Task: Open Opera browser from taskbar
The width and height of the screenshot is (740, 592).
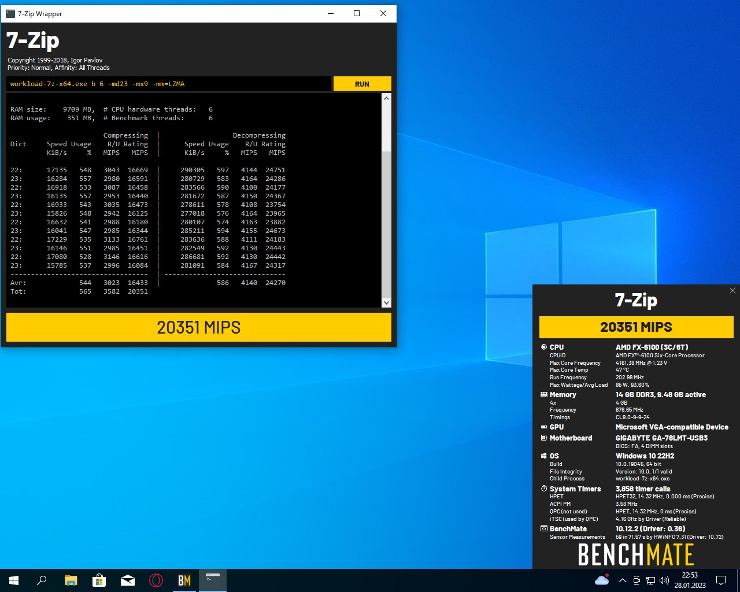Action: 156,580
